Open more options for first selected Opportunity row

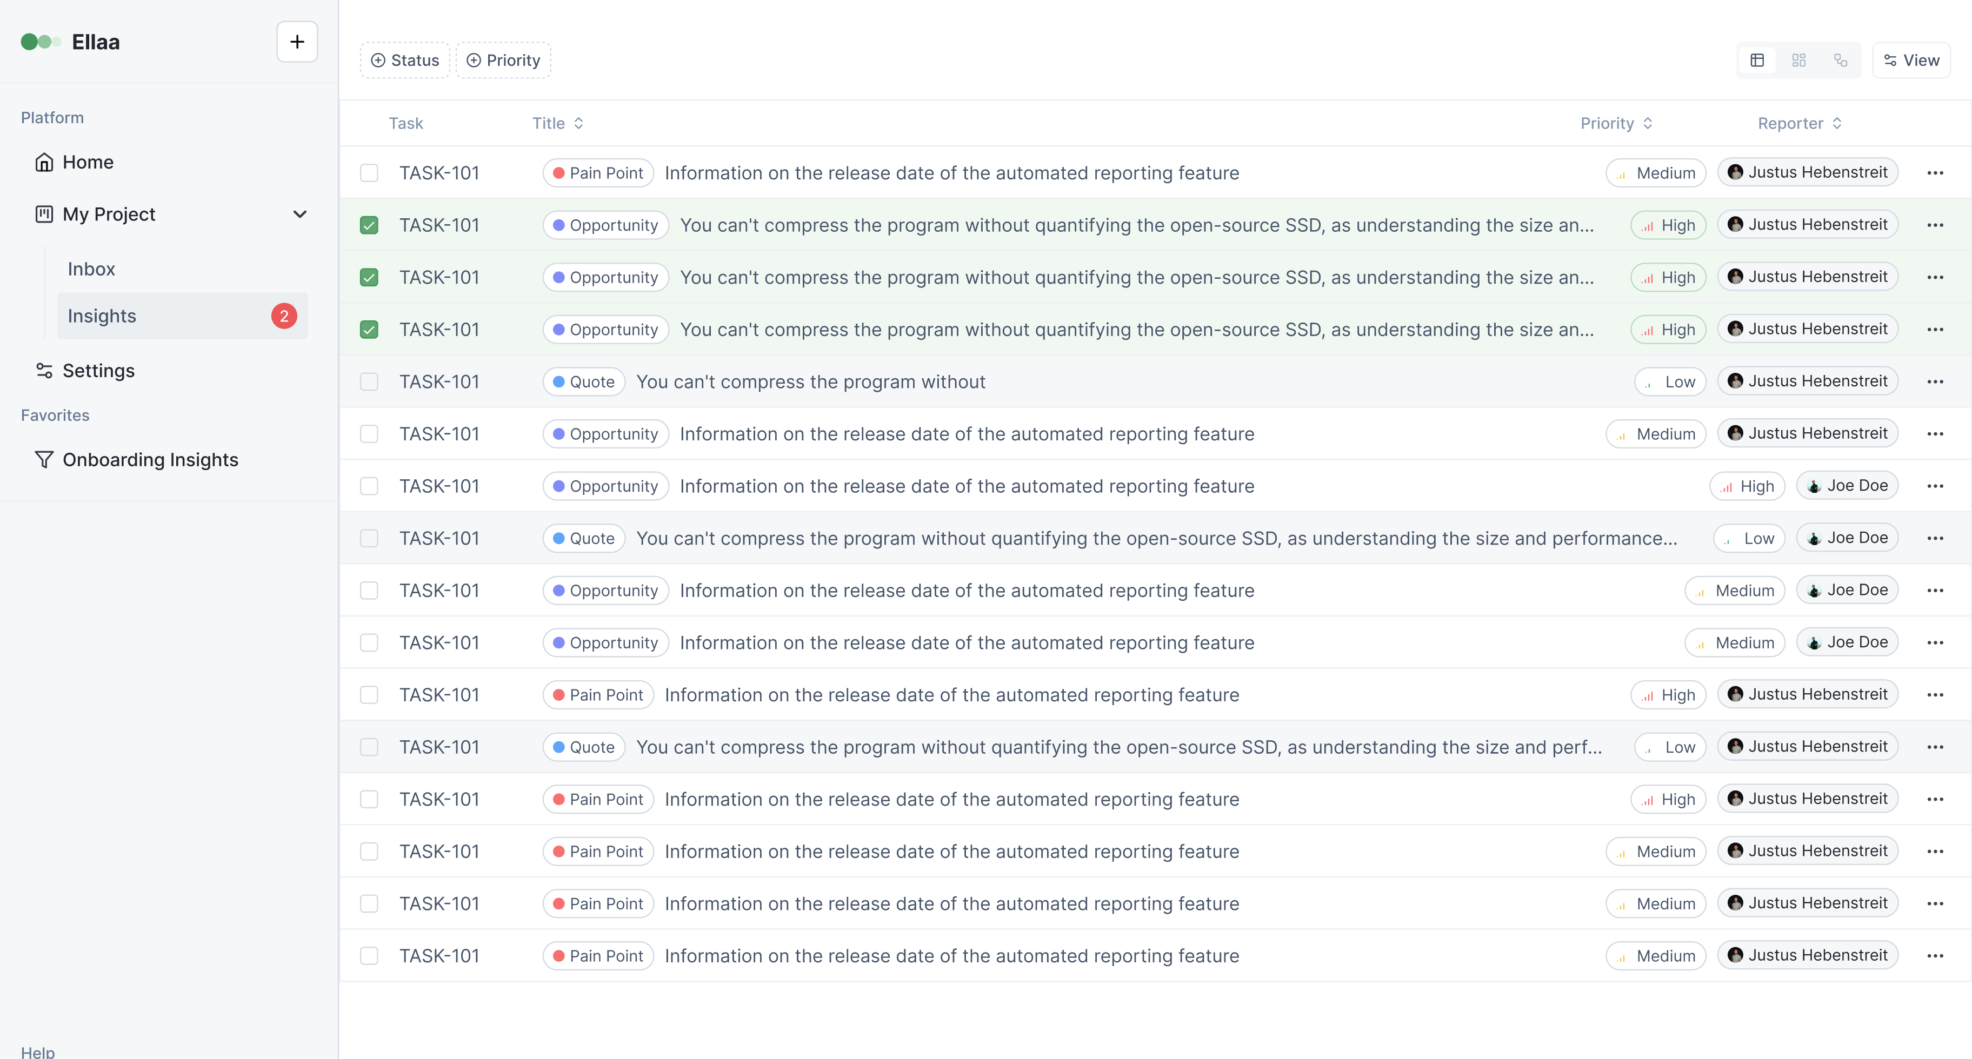tap(1935, 225)
